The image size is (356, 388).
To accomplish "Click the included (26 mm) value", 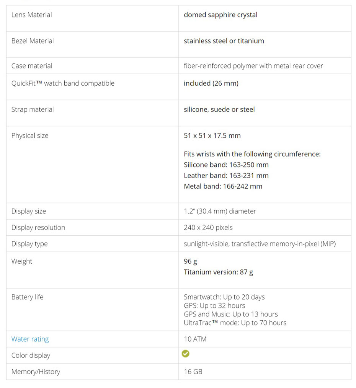I will [211, 83].
